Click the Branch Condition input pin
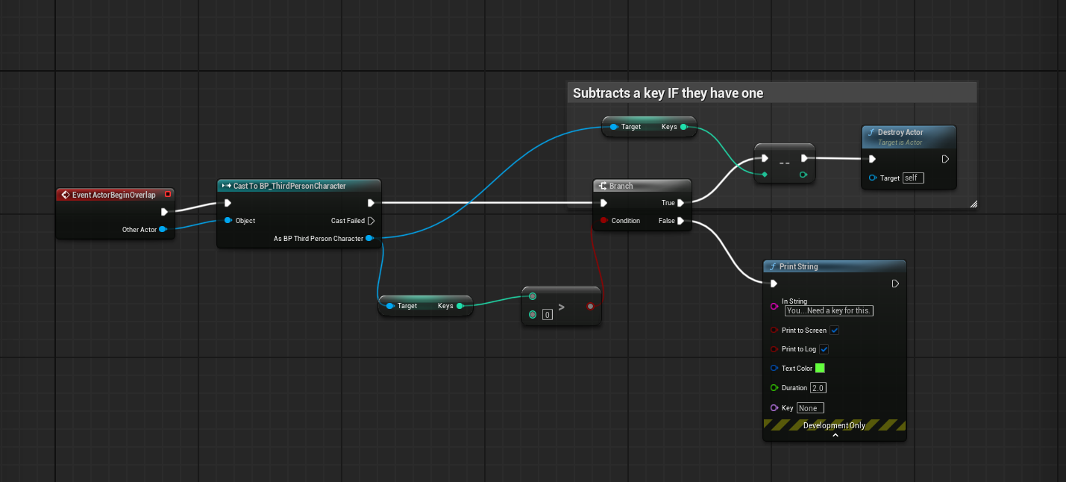This screenshot has width=1066, height=482. click(x=604, y=220)
